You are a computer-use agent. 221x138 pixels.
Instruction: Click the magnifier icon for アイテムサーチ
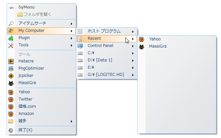click(11, 23)
